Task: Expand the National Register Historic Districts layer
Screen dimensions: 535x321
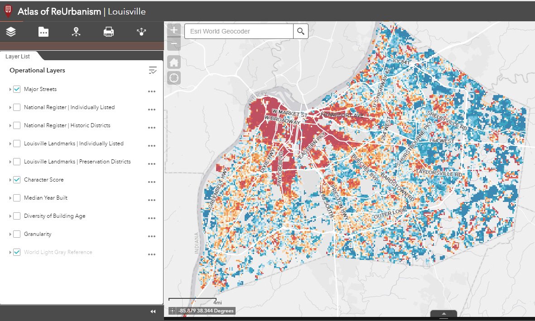Action: (9, 125)
